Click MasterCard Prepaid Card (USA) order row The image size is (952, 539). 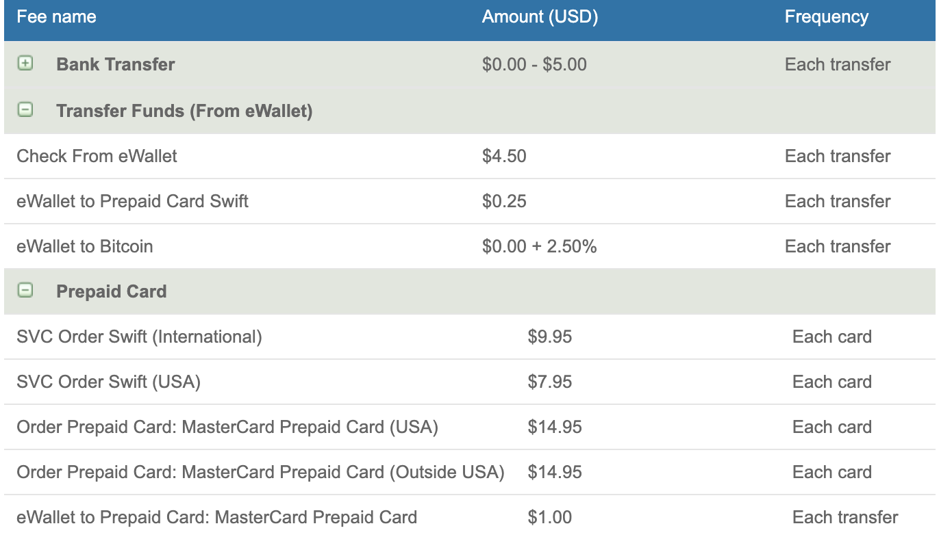227,427
